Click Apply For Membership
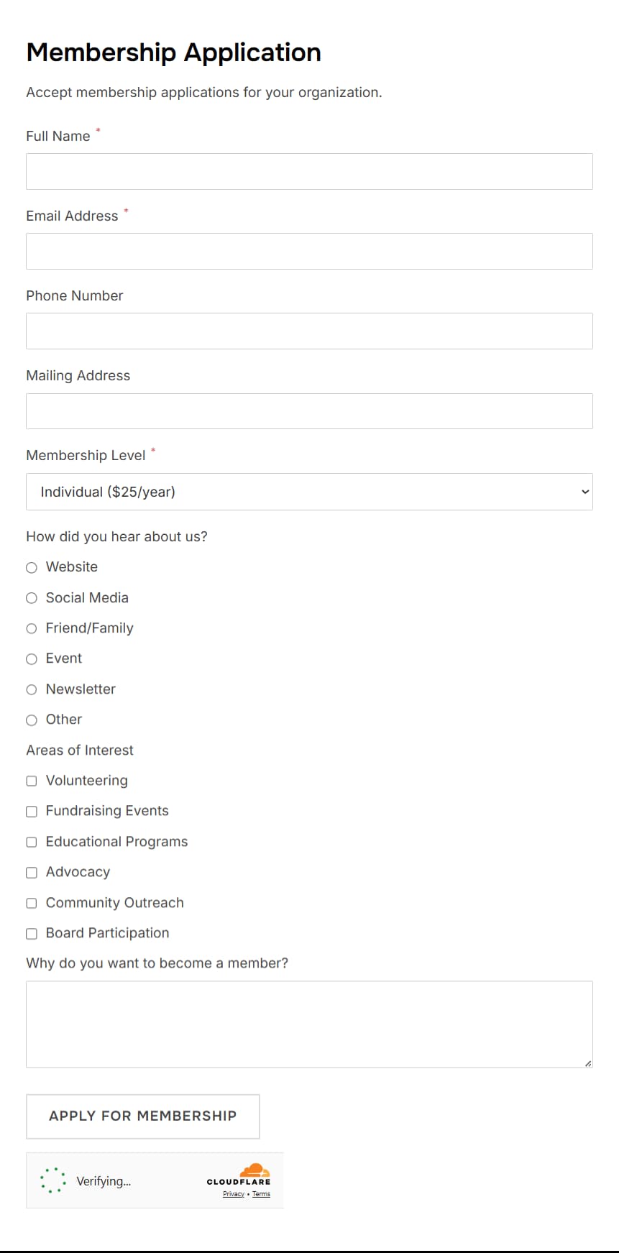 [142, 1116]
